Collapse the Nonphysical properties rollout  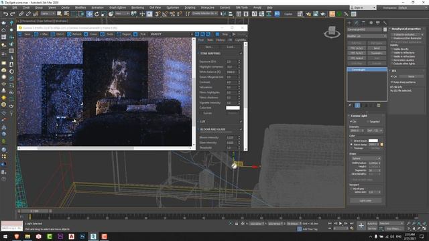[390, 29]
